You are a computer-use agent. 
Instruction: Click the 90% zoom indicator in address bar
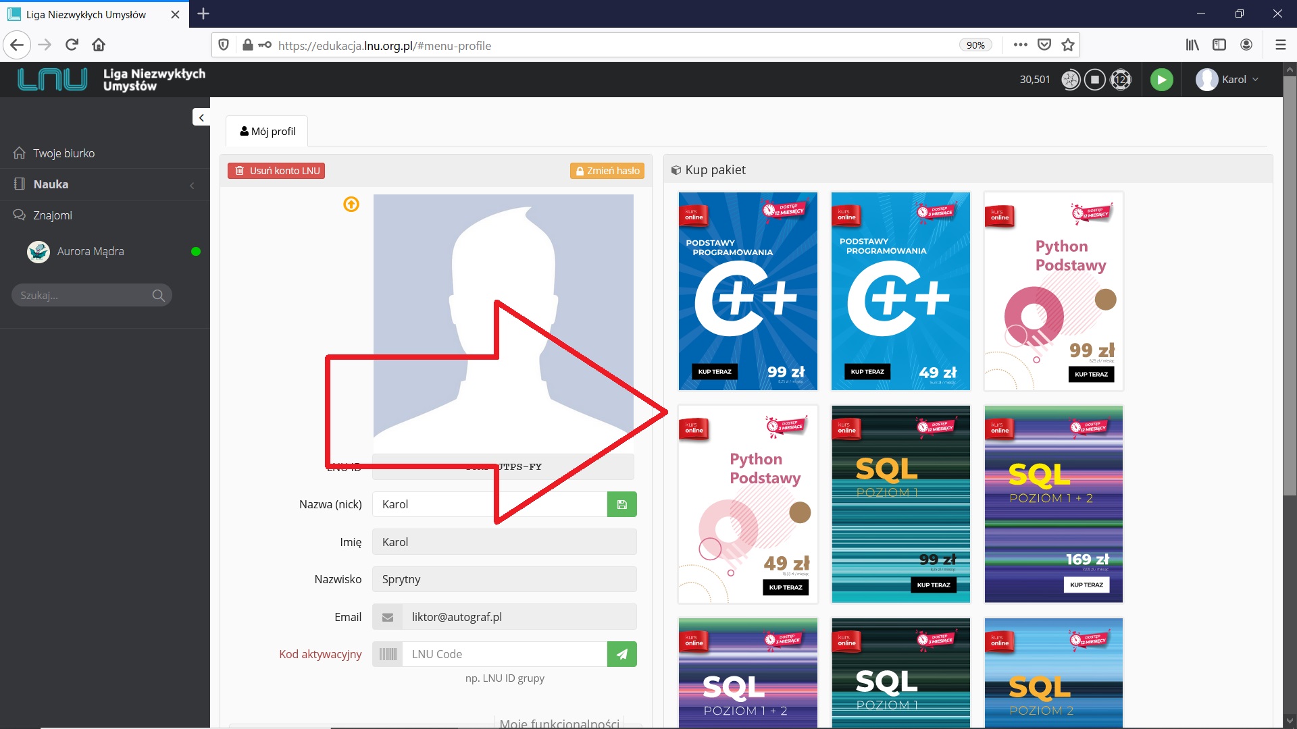point(975,45)
